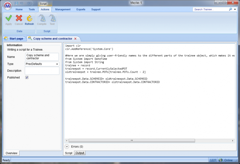Open the Maytas round logo menu
Viewport: 240px width, 164px height.
8,6
